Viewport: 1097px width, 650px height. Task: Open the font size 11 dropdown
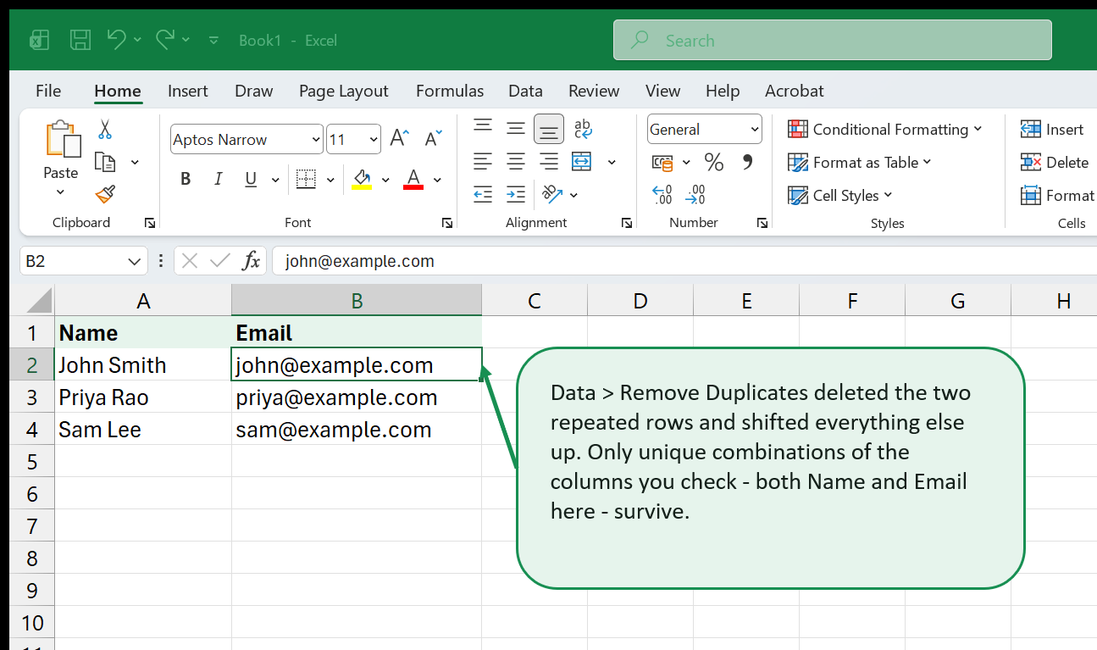point(354,139)
